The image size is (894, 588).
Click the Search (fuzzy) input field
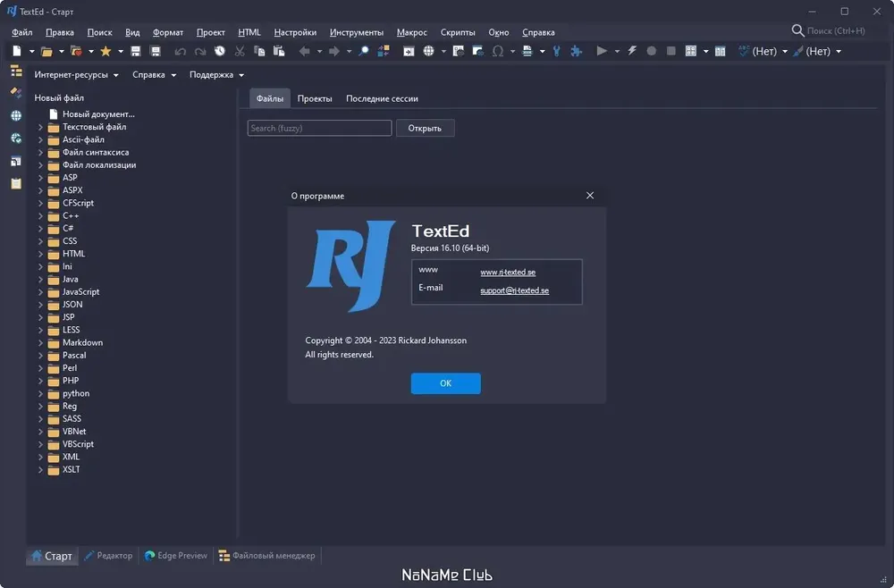[319, 128]
